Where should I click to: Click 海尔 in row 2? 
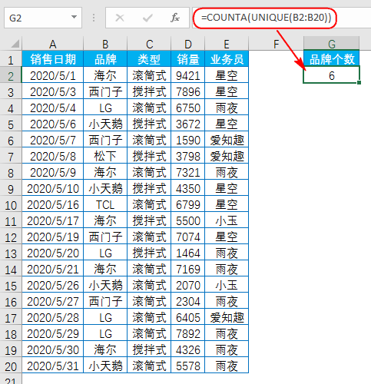coord(105,74)
